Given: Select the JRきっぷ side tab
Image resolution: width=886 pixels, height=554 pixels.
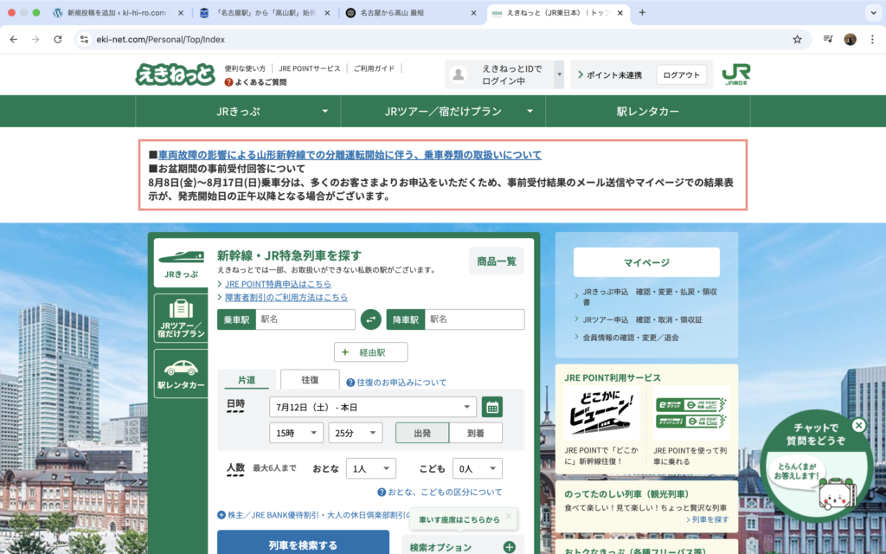Looking at the screenshot, I should [x=181, y=263].
